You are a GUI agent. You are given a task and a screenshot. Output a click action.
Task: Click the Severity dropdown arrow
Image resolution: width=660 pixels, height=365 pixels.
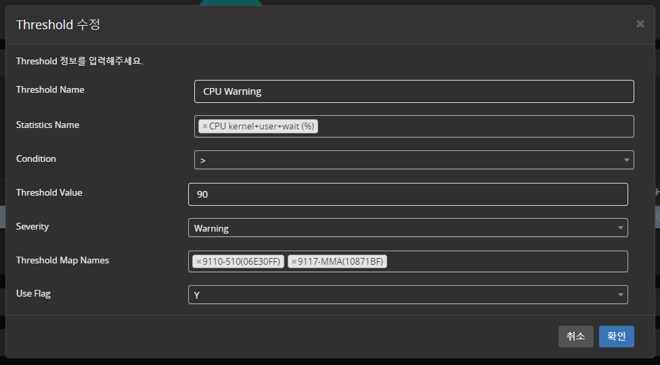point(620,228)
